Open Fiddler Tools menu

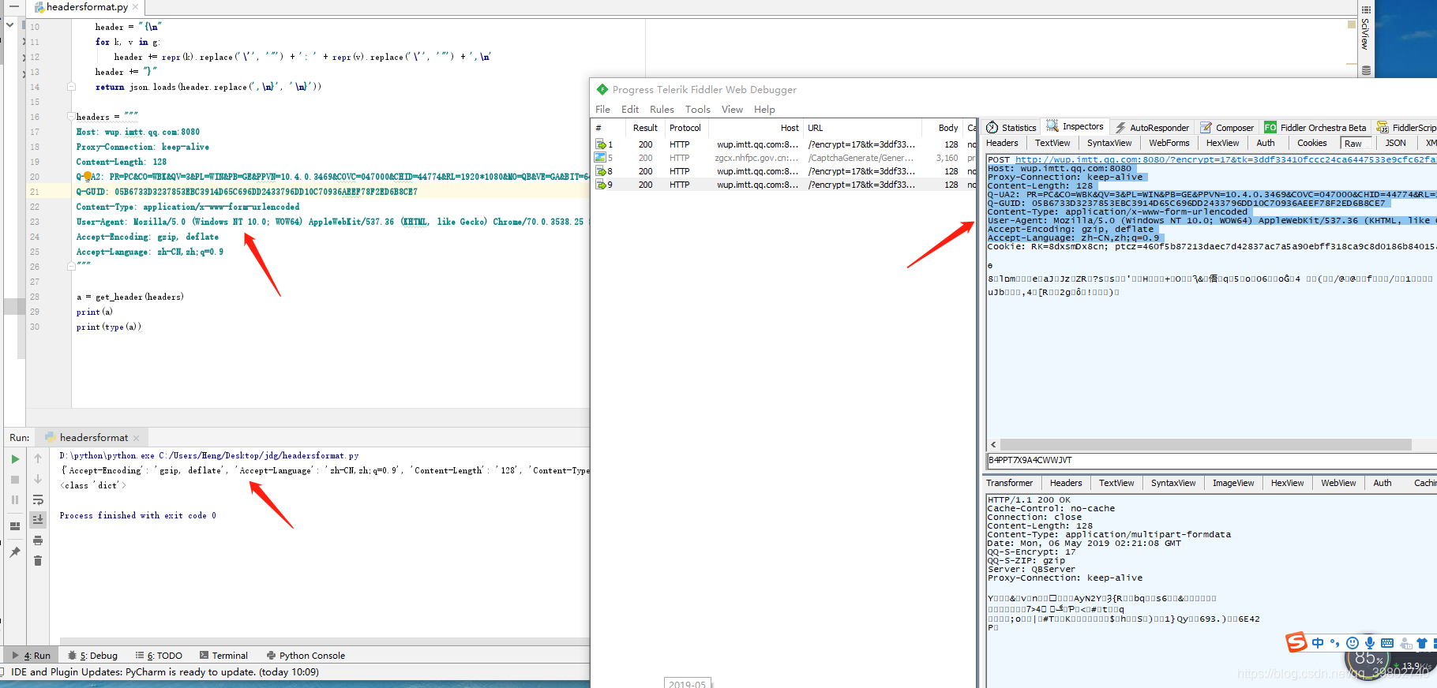698,110
